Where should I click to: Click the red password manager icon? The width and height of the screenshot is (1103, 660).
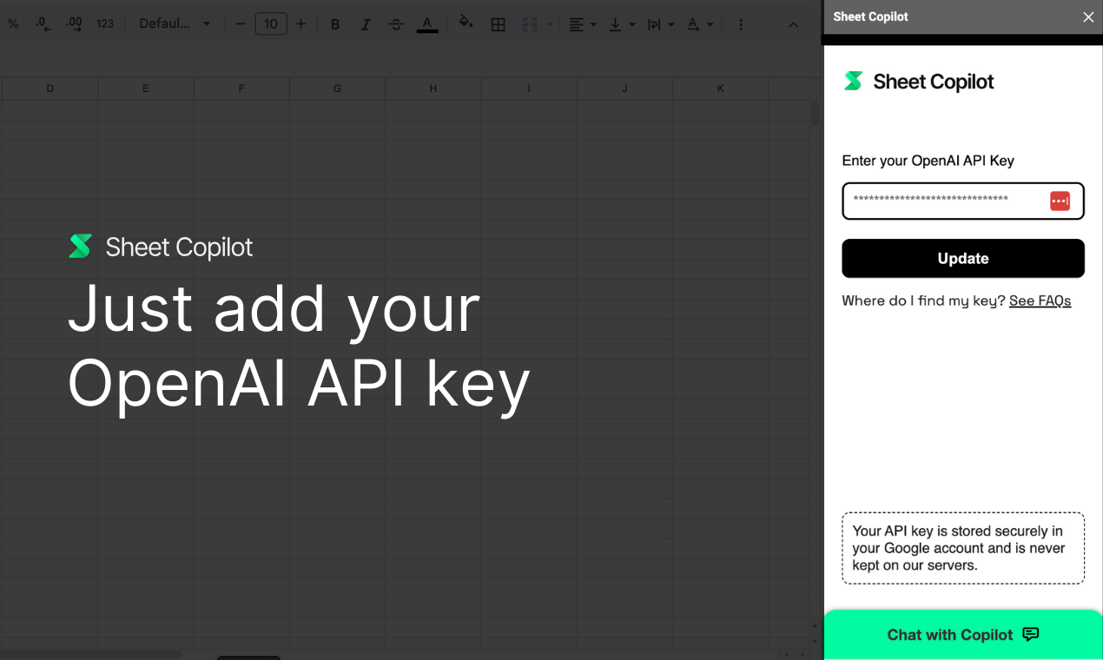click(1060, 201)
